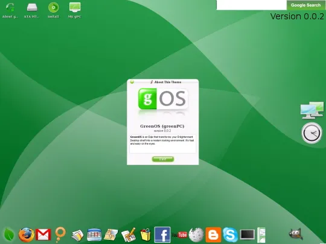Open GIMP mascot icon in dock
The image size is (326, 244).
tap(295, 234)
